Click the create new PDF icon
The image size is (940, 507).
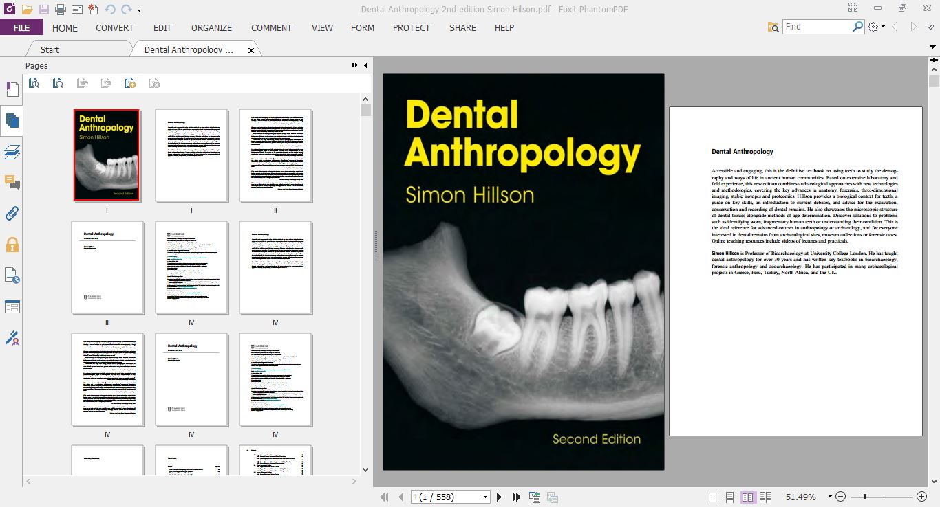click(93, 10)
